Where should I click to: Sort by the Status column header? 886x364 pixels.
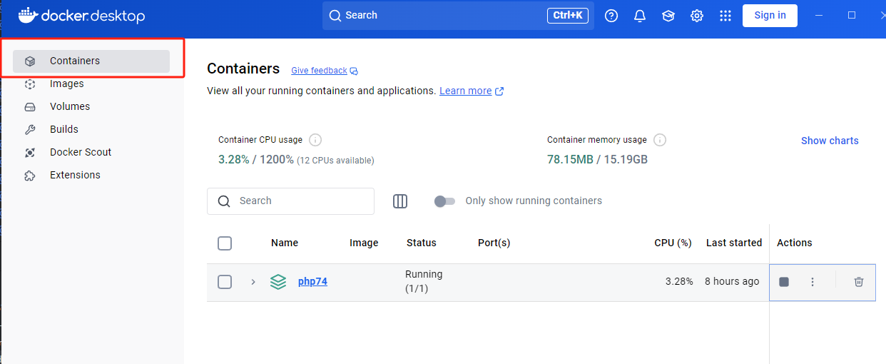[421, 243]
